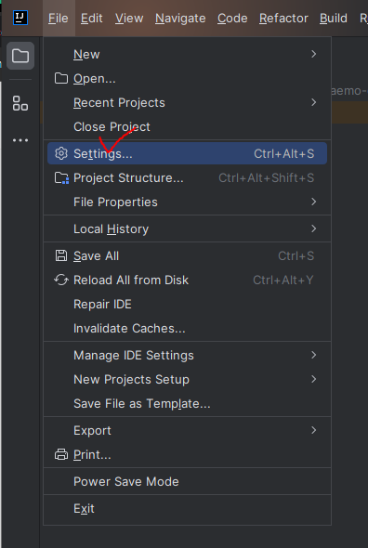
Task: Click the IntelliJ IDEA logo icon
Action: tap(20, 18)
